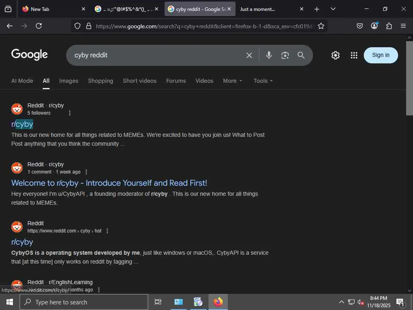The image size is (413, 310).
Task: Open the highlighted r/cyby result link
Action: 22,124
